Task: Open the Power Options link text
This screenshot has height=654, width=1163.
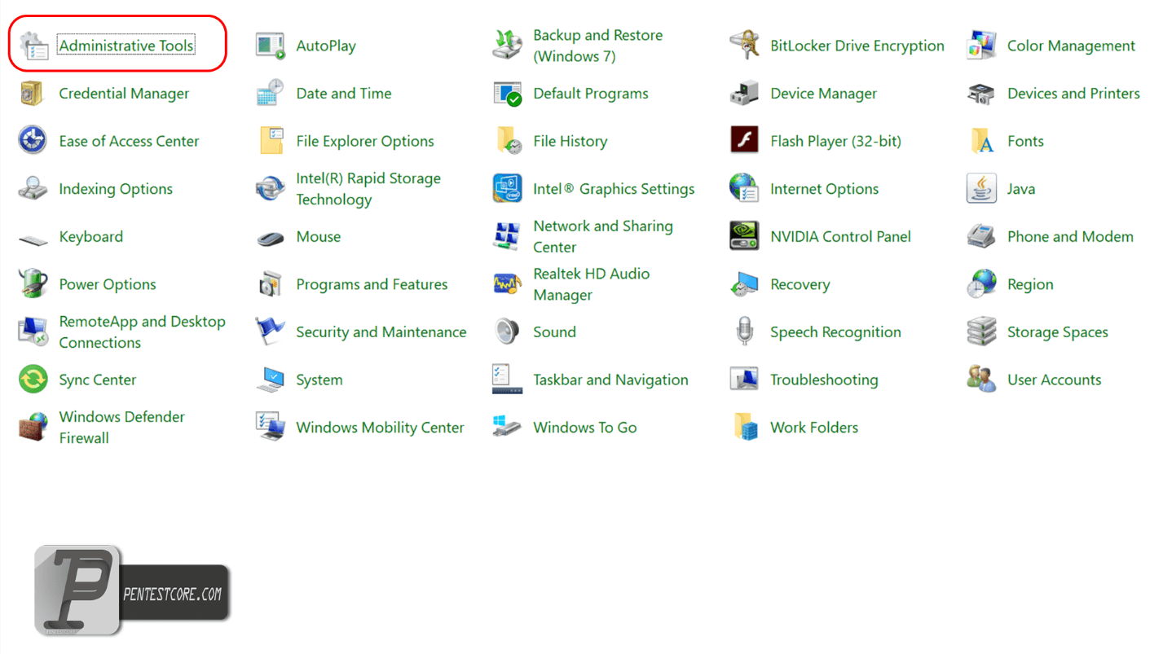Action: [x=108, y=284]
